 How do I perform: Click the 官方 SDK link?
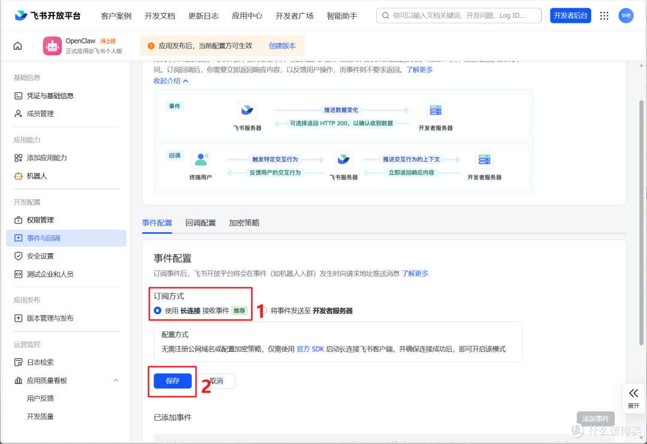point(310,349)
